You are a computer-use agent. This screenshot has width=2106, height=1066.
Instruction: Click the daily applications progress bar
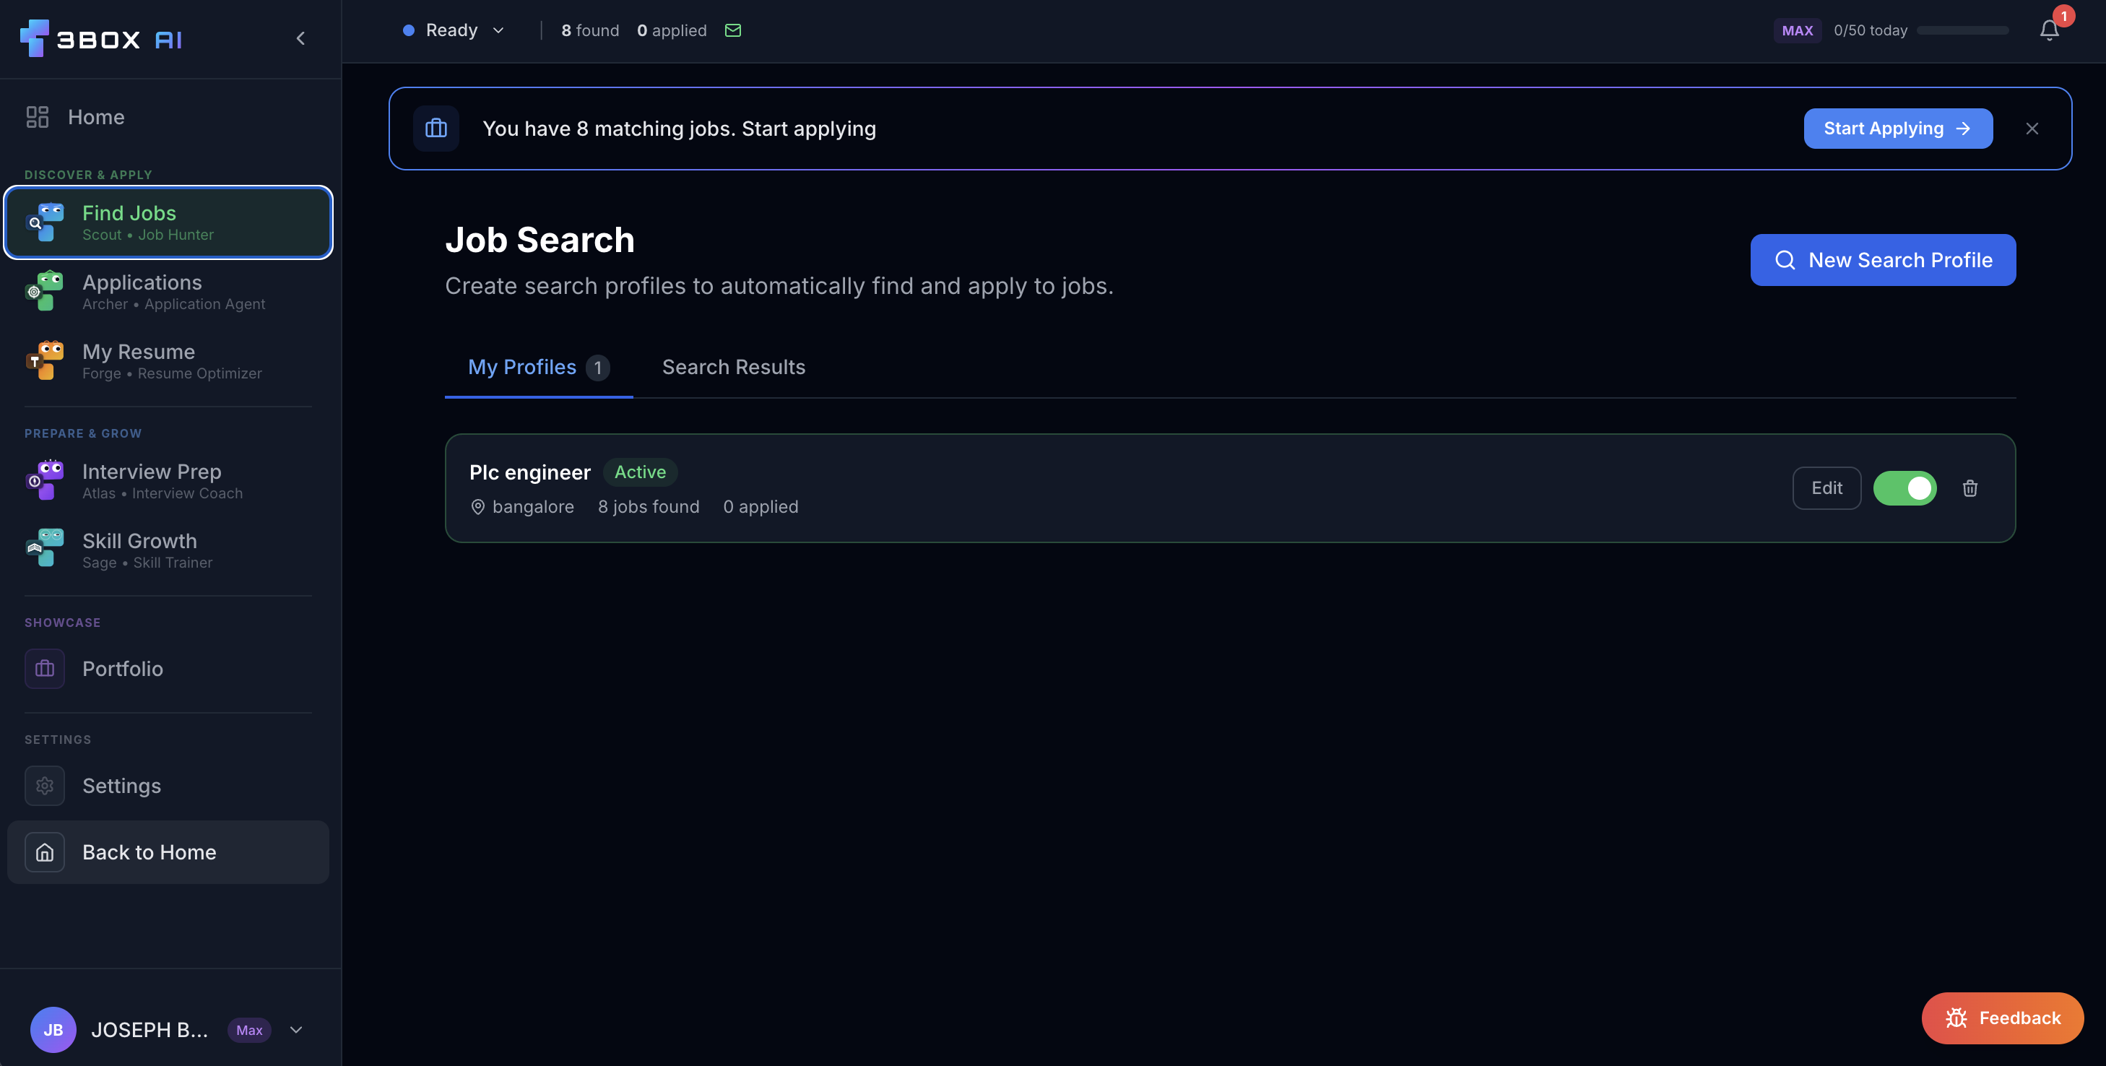[1962, 30]
